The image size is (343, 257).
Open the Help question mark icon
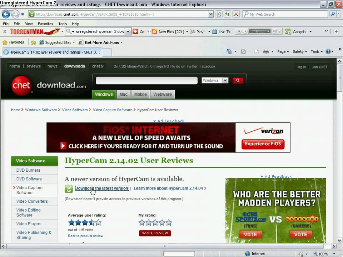coord(328,51)
